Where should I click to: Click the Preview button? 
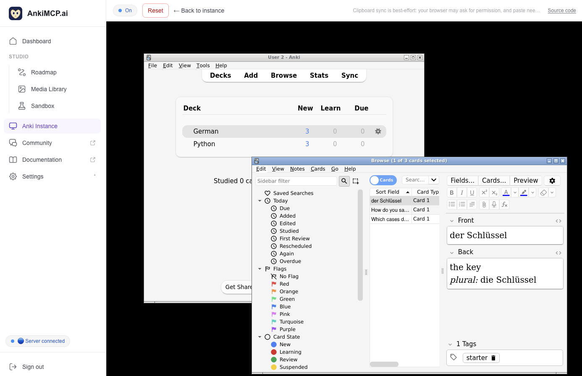(526, 181)
